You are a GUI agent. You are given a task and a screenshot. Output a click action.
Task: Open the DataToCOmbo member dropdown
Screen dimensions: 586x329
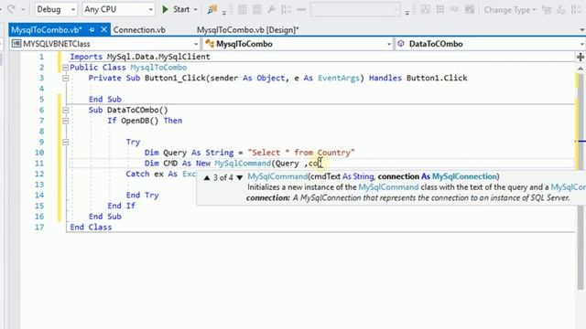(491, 44)
